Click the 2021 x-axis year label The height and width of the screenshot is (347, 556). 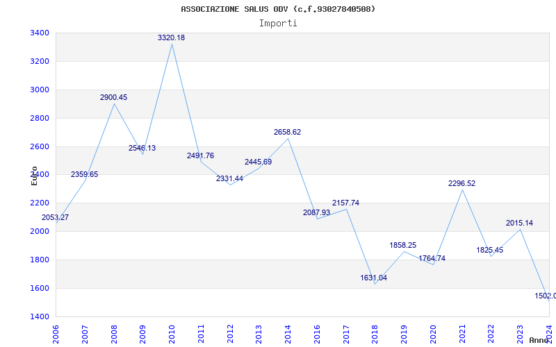(462, 335)
